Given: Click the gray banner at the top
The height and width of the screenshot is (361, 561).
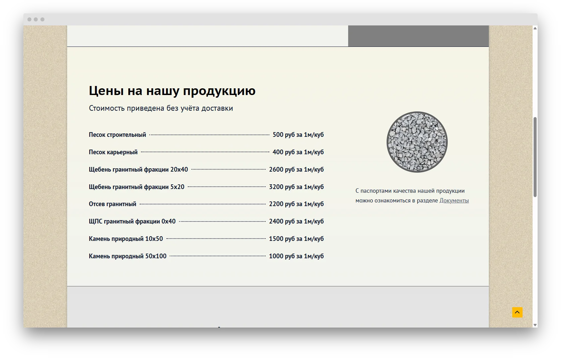Looking at the screenshot, I should coord(418,35).
